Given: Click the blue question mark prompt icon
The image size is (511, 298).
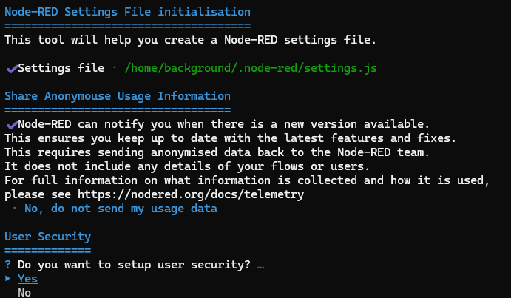Looking at the screenshot, I should pos(7,265).
